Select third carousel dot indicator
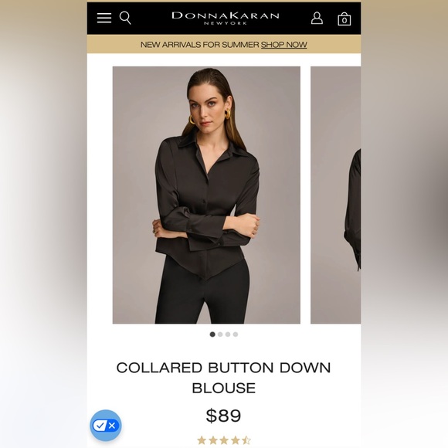Image resolution: width=448 pixels, height=448 pixels. (228, 334)
